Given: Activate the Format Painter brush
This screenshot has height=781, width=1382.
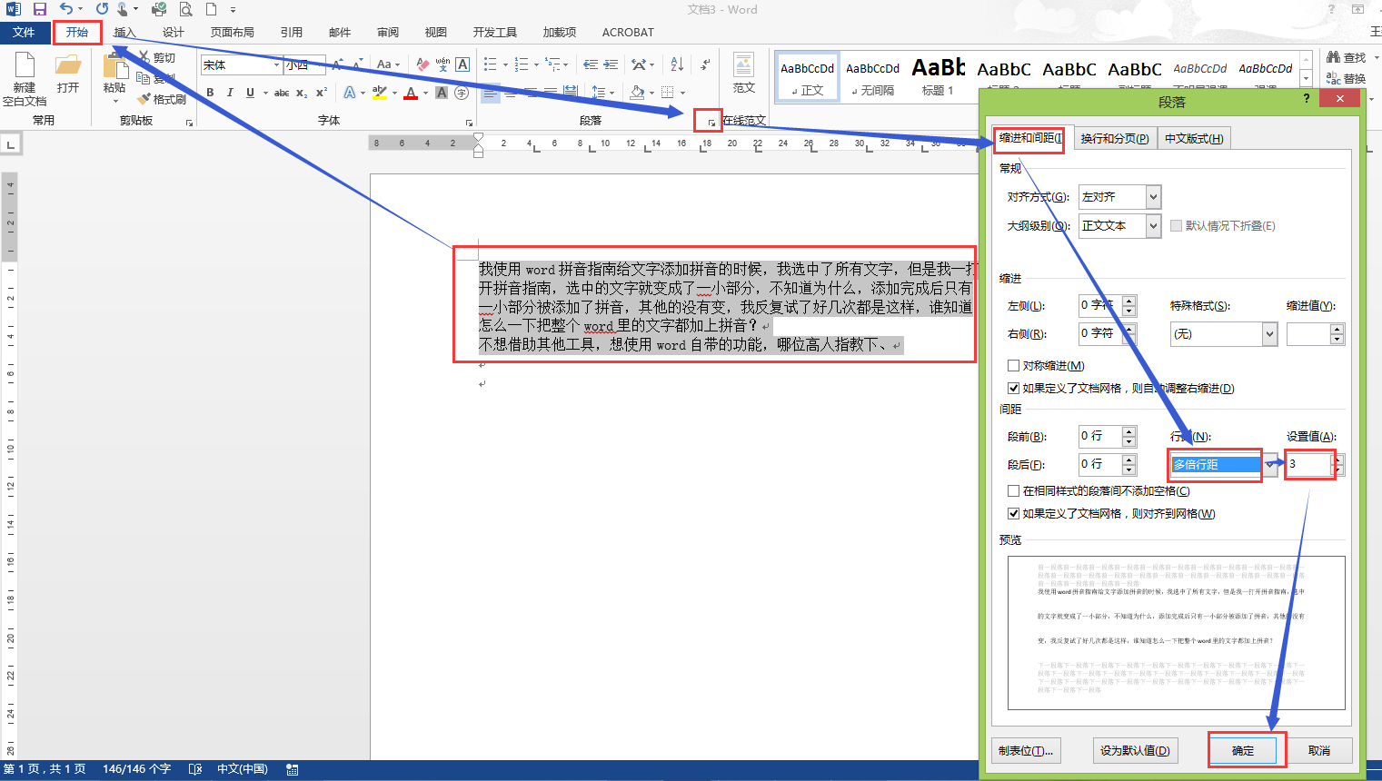Looking at the screenshot, I should pyautogui.click(x=162, y=99).
